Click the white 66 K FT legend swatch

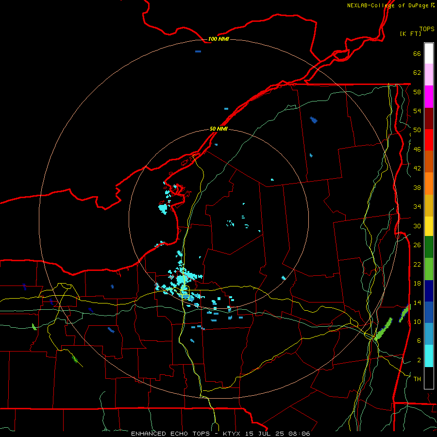[x=429, y=53]
